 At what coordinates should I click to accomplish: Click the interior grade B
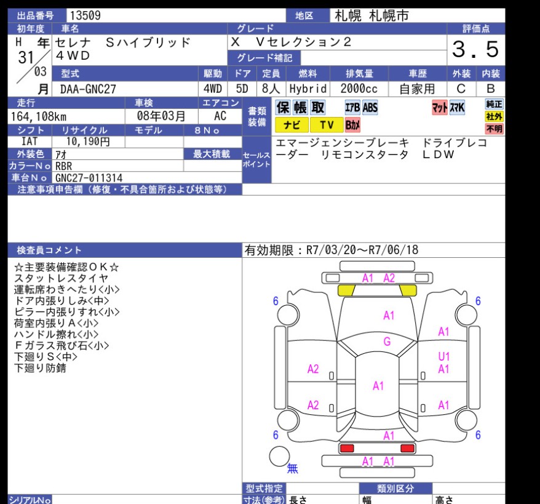click(x=491, y=89)
